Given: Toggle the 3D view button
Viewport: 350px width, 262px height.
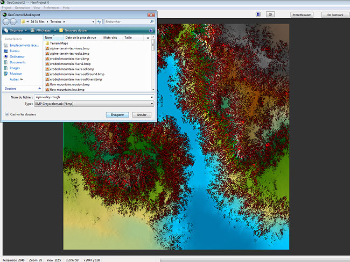Looking at the screenshot, I should tap(271, 14).
